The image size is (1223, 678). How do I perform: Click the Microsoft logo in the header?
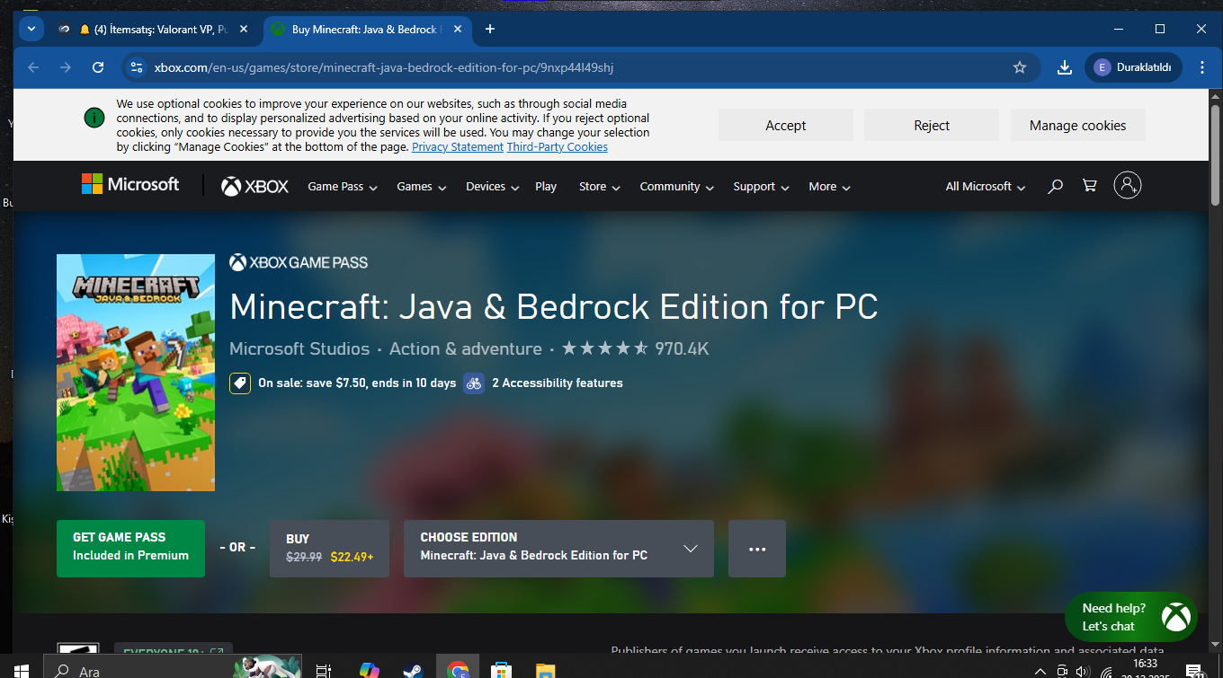pos(130,185)
